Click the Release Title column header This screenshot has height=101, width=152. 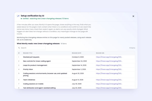pyautogui.click(x=28, y=53)
